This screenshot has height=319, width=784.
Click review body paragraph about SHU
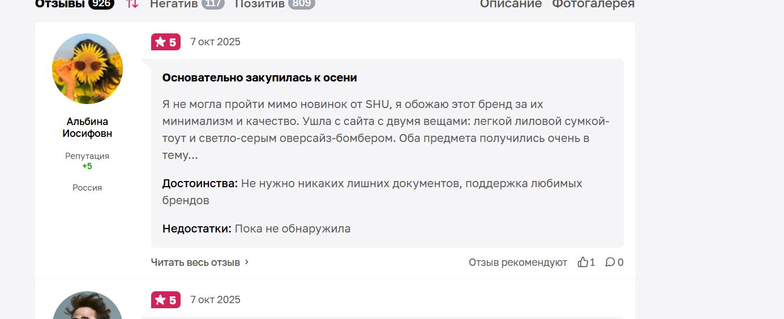pos(386,130)
